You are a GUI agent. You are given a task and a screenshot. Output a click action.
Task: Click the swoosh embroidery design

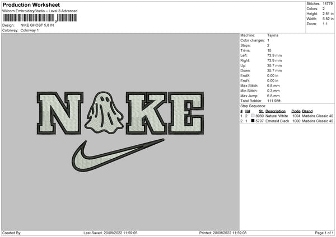(118, 155)
